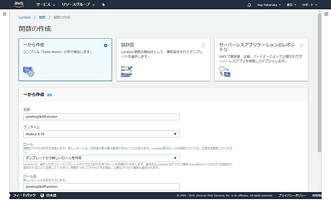
Task: Open the リソースグループ menu
Action: (78, 4)
